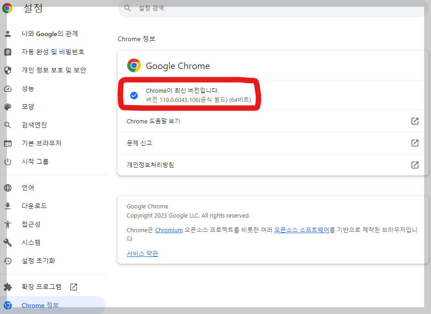Open the Chrome 도움말 보기 row
This screenshot has height=314, width=431.
(273, 121)
